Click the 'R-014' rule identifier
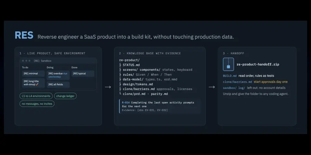Viewport: 311px width, 155px height. (x=126, y=103)
